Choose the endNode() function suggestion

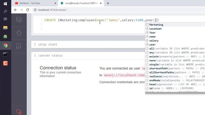[x=175, y=80]
